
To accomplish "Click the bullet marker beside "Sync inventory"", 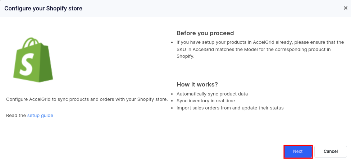I will [173, 101].
